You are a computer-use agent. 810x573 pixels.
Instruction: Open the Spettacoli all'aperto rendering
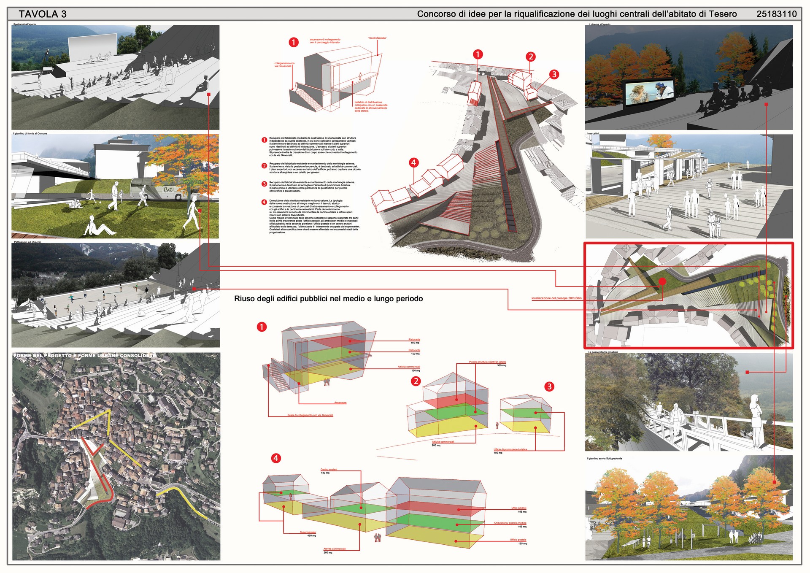pyautogui.click(x=115, y=77)
